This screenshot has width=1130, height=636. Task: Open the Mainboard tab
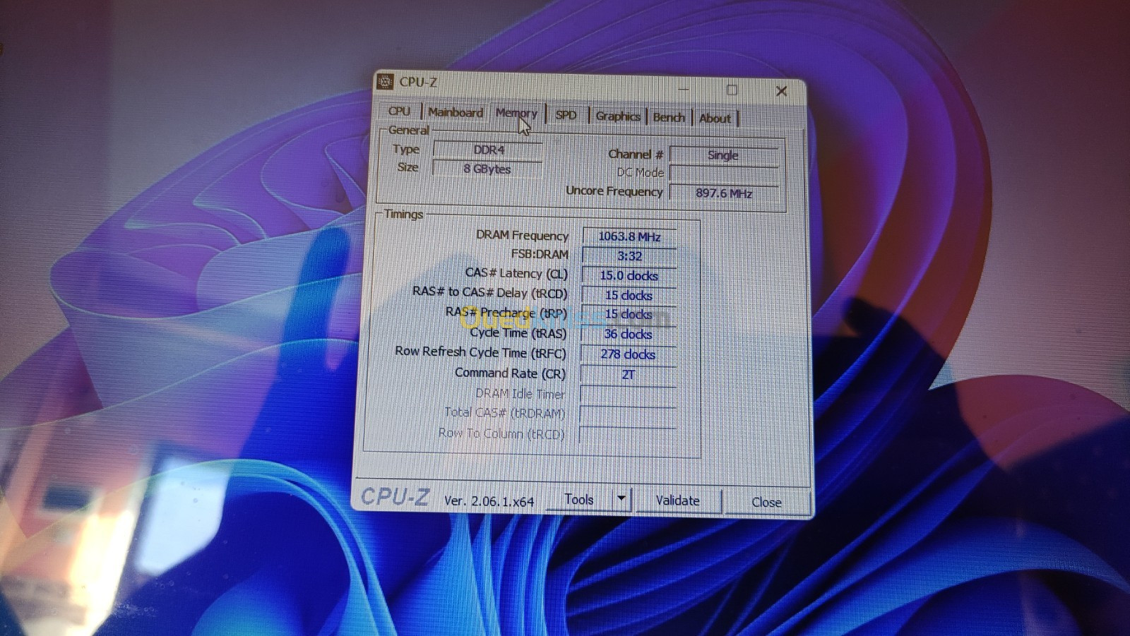[x=456, y=112]
